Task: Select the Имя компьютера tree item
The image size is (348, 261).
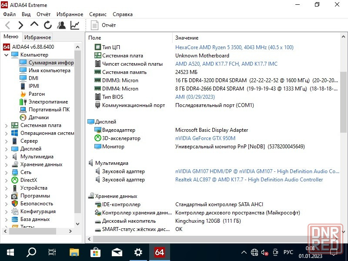Action: pos(50,70)
